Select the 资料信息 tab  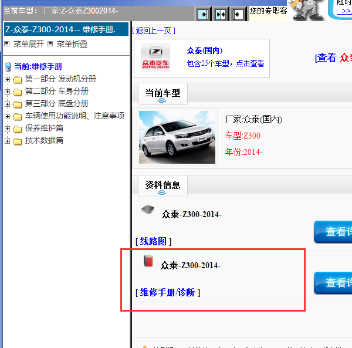click(x=163, y=186)
